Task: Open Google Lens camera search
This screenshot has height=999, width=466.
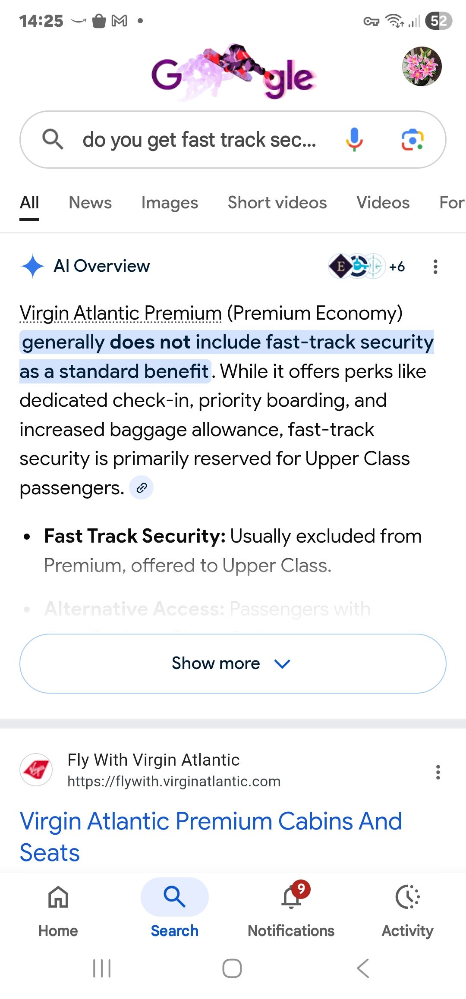Action: point(412,140)
